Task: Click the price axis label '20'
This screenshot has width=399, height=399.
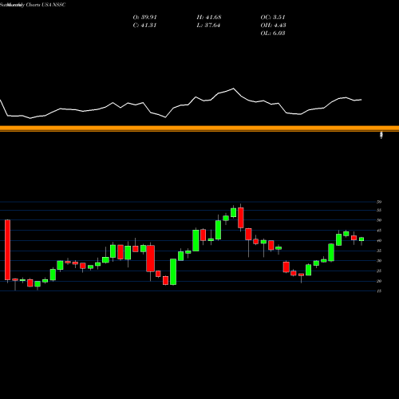Action: [379, 281]
